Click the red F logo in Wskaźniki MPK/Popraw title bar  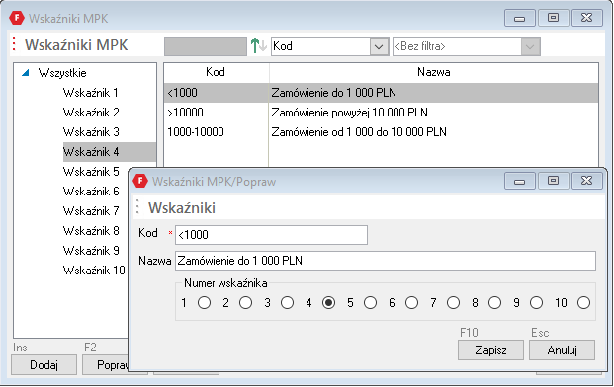140,181
